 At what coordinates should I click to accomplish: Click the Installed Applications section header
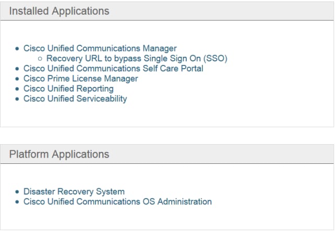pyautogui.click(x=59, y=11)
